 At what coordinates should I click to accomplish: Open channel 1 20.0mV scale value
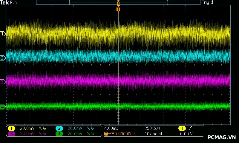coord(26,128)
